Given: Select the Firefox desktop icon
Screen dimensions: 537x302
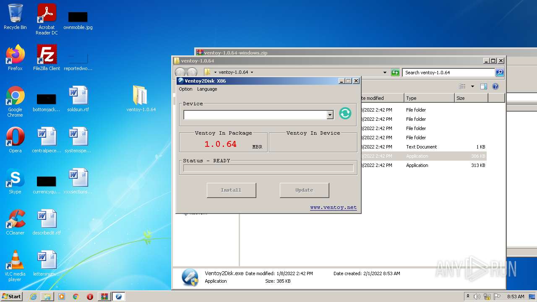Looking at the screenshot, I should [15, 58].
